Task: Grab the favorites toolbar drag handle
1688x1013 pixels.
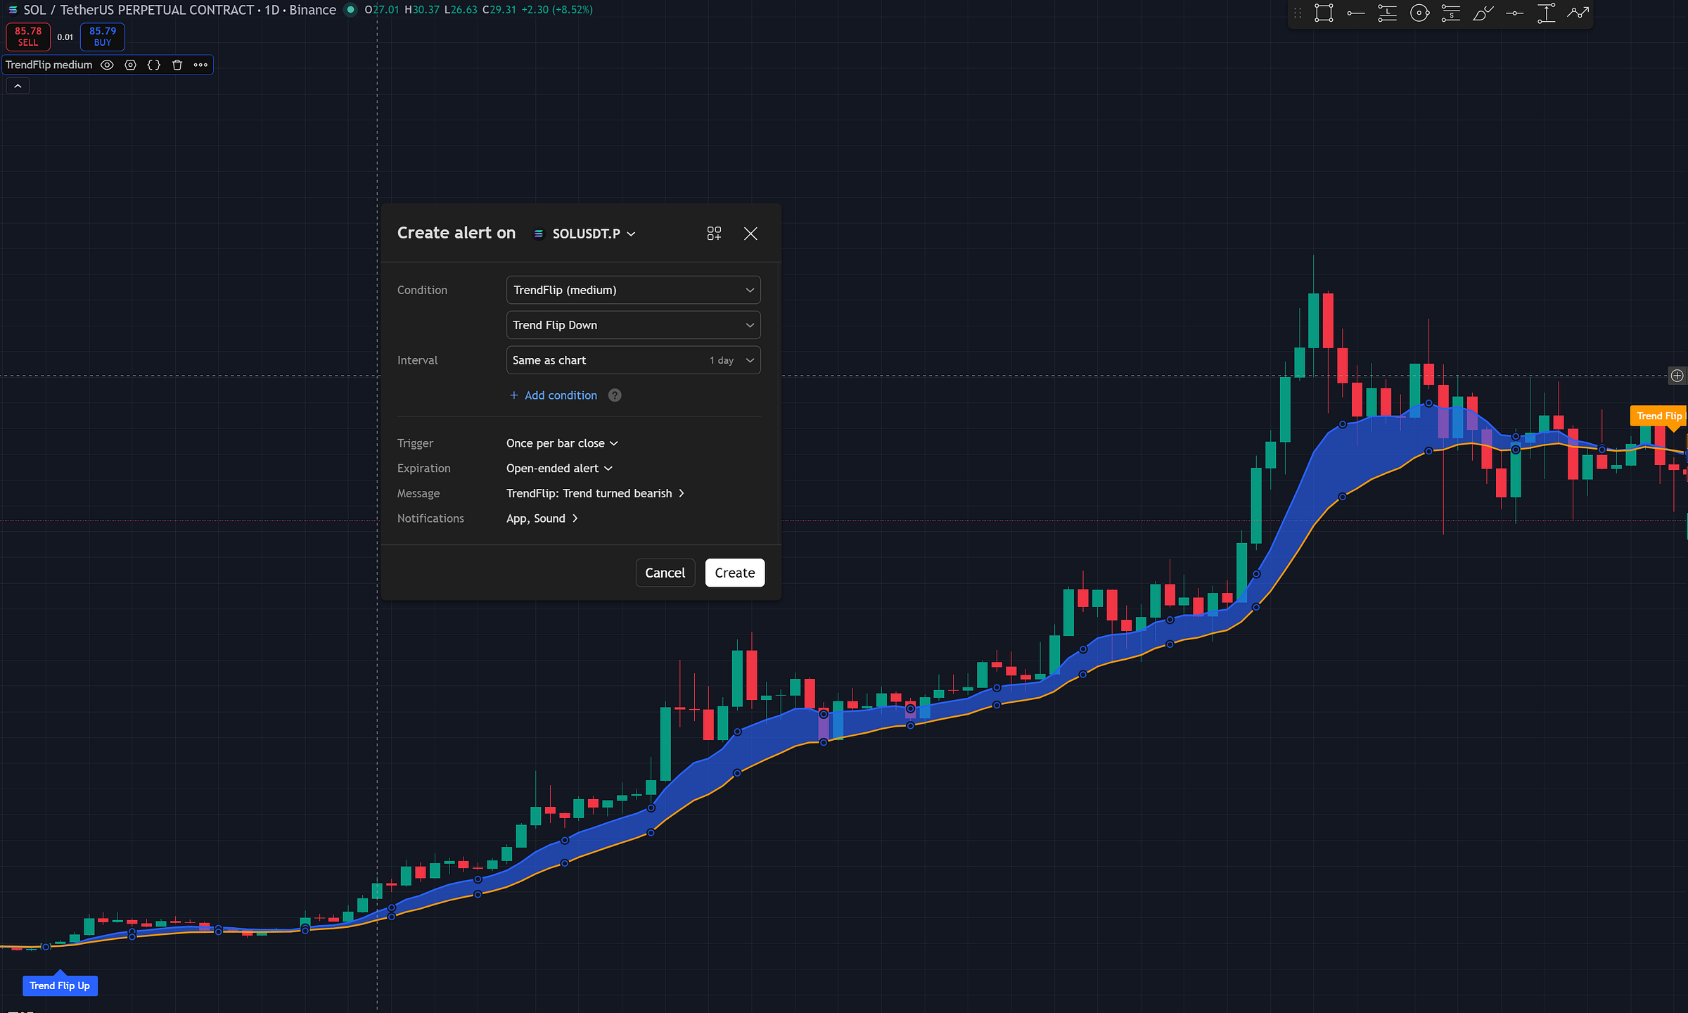Action: point(1298,13)
